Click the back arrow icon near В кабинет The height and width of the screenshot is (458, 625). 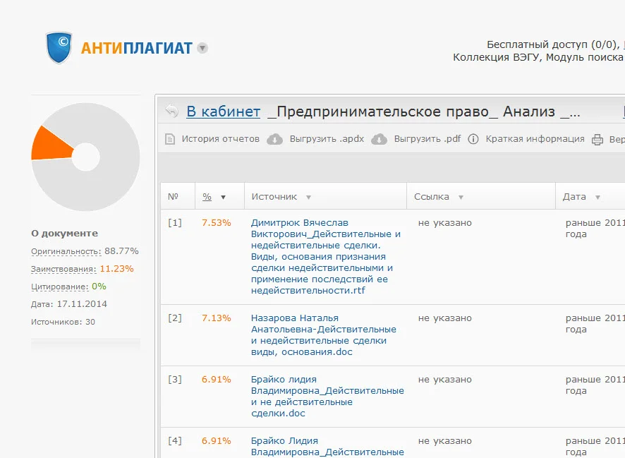click(x=172, y=112)
